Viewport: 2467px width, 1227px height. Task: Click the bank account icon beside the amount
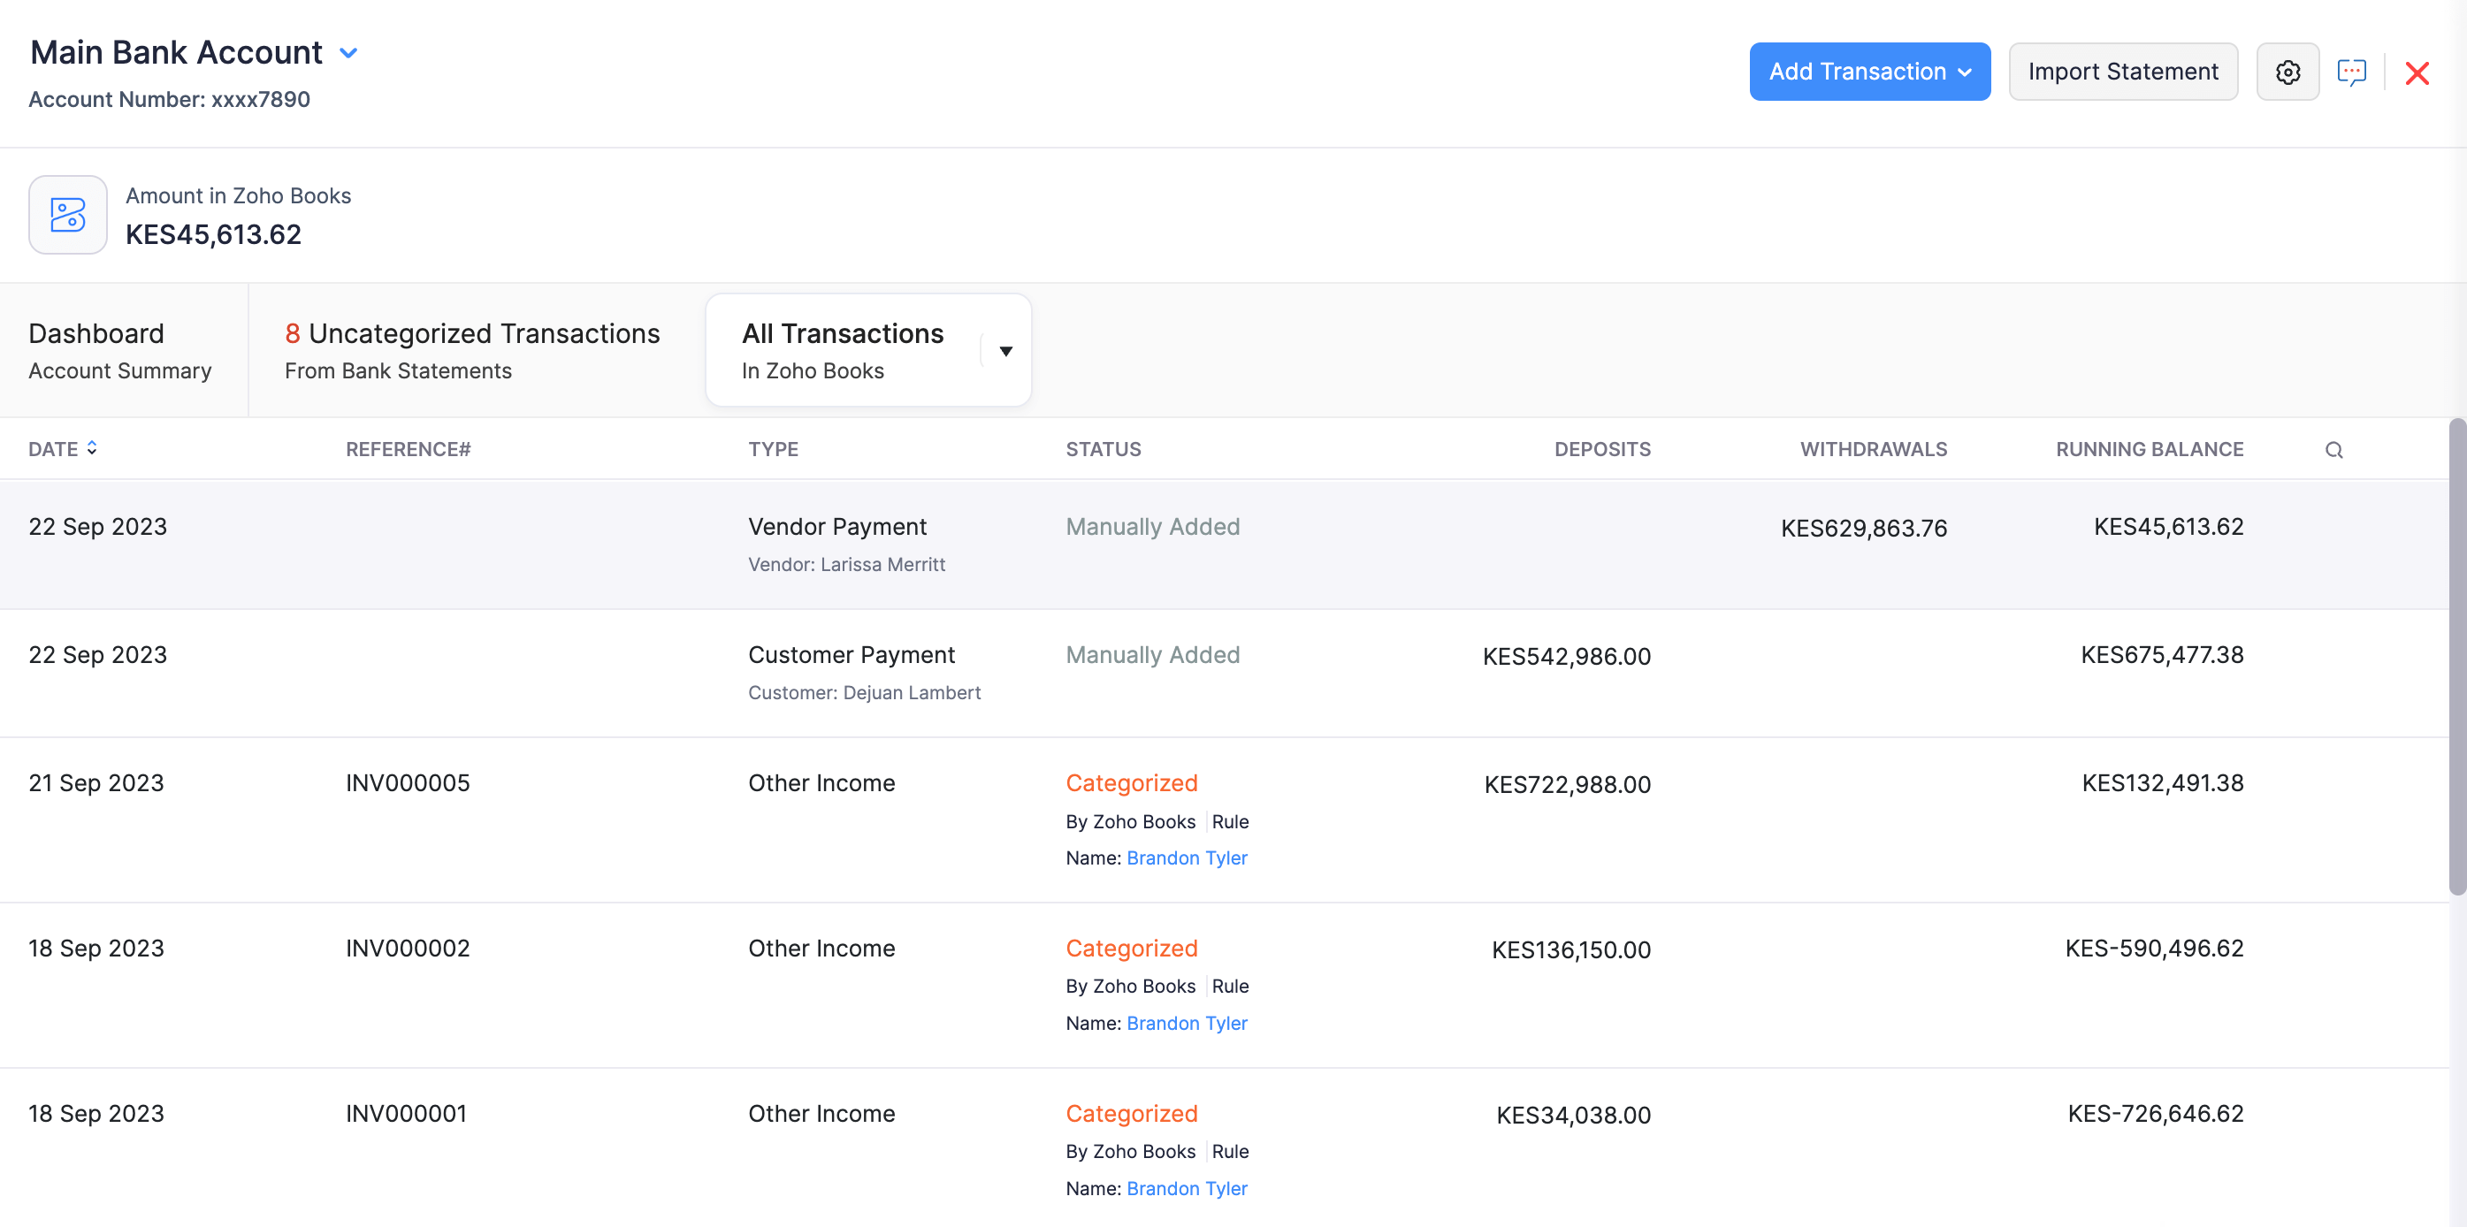(x=67, y=215)
